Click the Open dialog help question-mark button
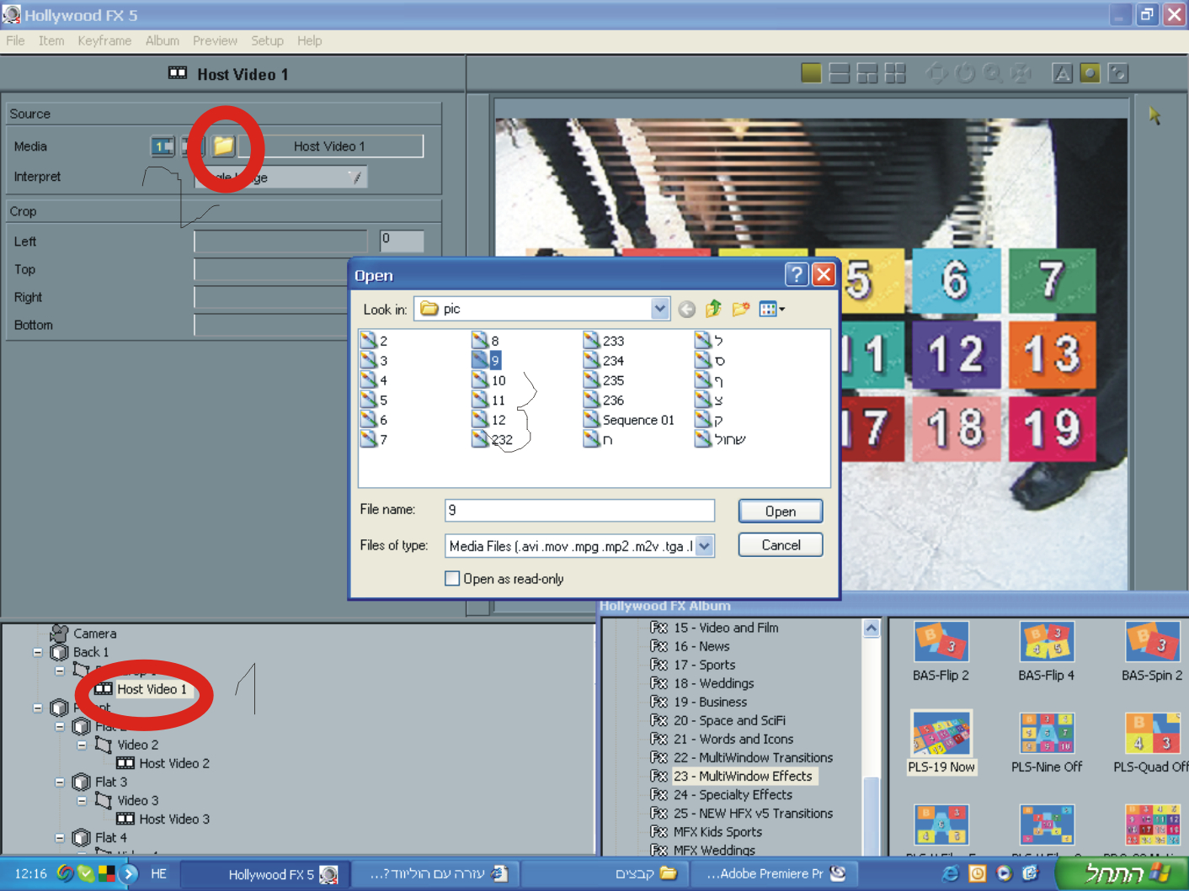Screen dimensions: 1189x891 pyautogui.click(x=796, y=274)
